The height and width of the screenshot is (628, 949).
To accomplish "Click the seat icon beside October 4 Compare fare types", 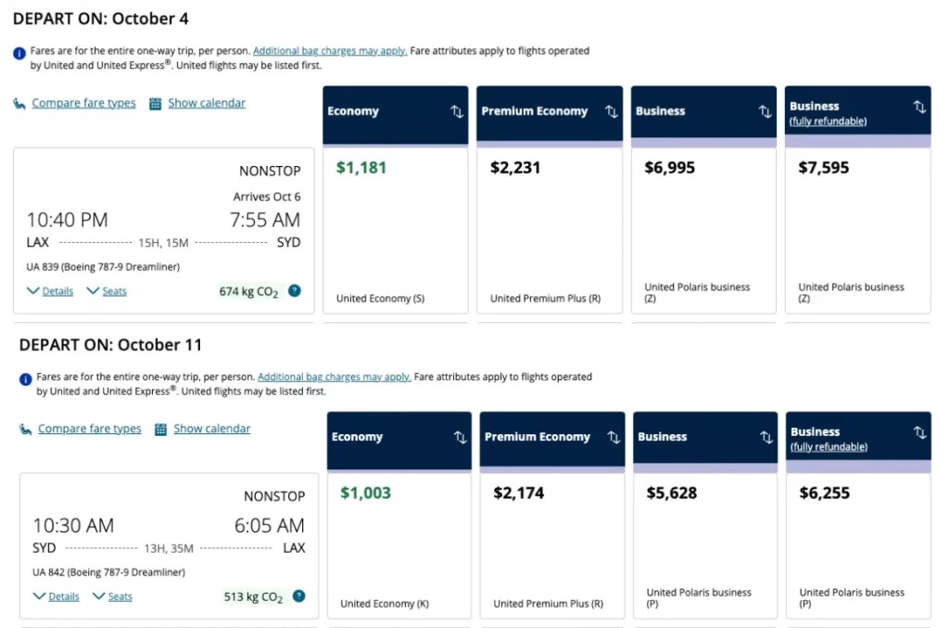I will 19,104.
